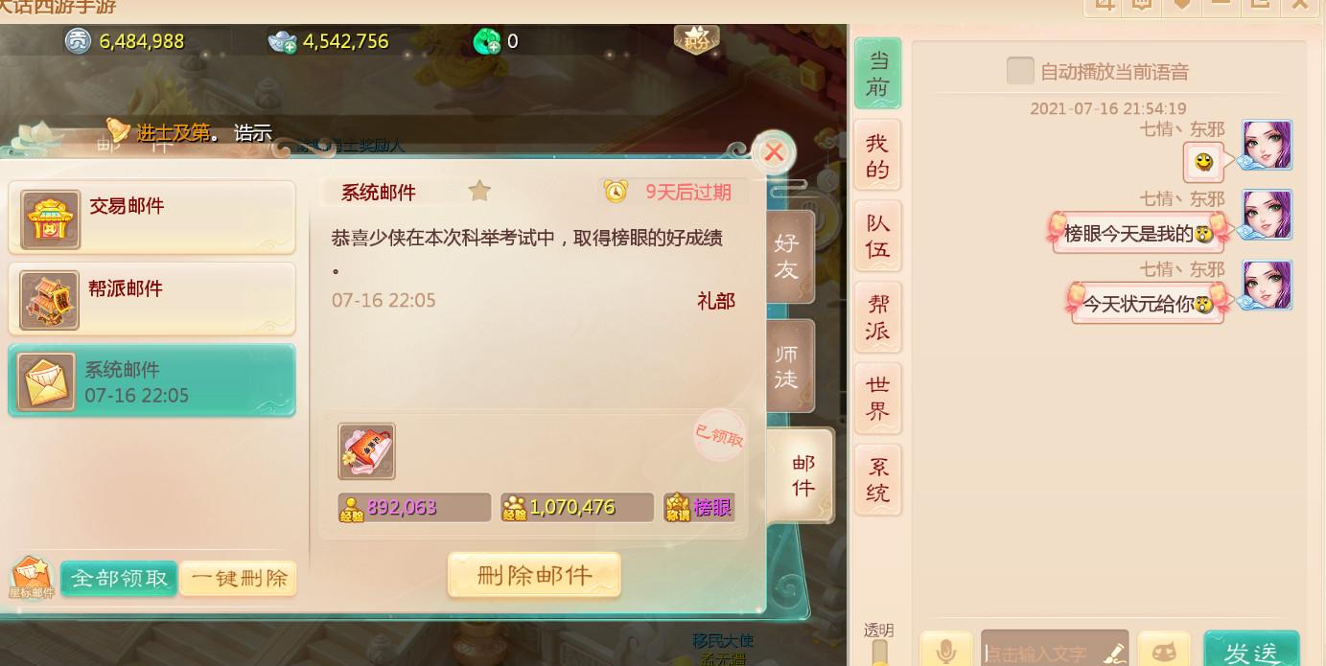This screenshot has height=666, width=1326.
Task: Star this system mail as favorite
Action: pyautogui.click(x=479, y=191)
